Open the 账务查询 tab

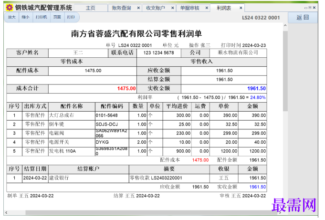pyautogui.click(x=122, y=8)
